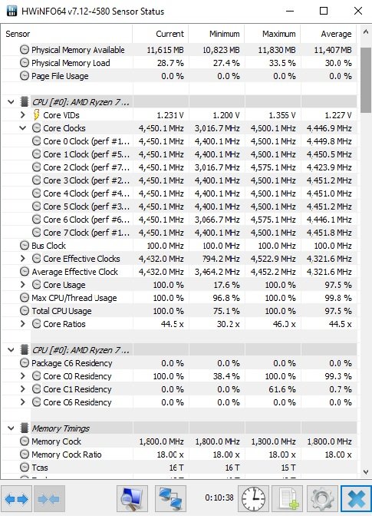Start logging with the sheet-plus icon
Image resolution: width=372 pixels, height=519 pixels.
[287, 498]
